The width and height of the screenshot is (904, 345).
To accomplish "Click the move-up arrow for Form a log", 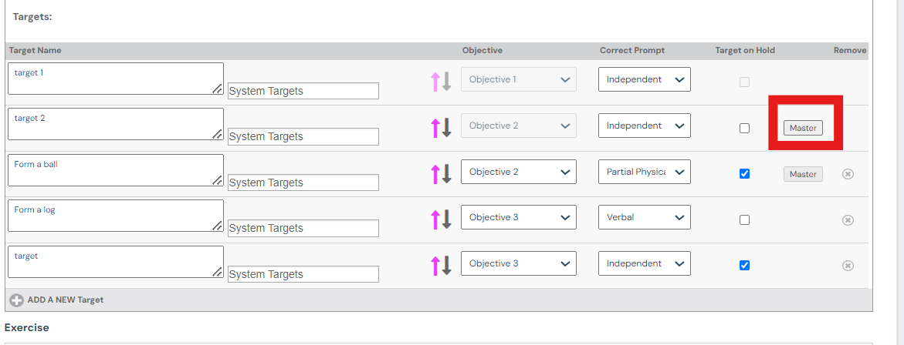I will point(435,219).
